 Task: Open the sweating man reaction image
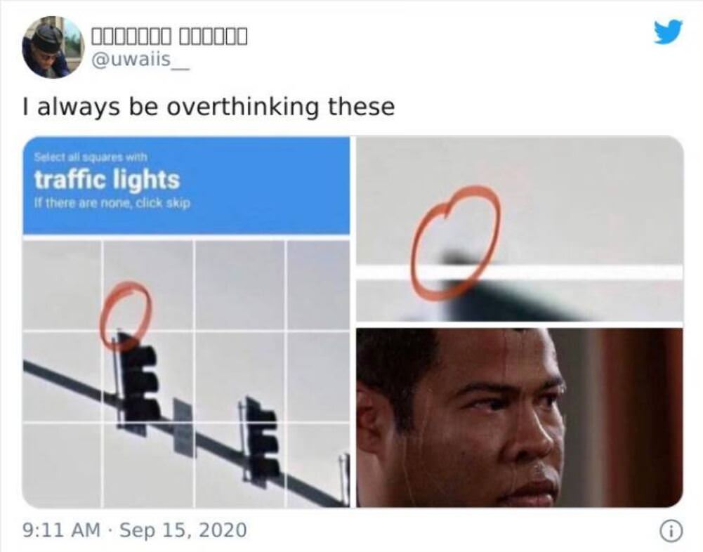(x=520, y=417)
